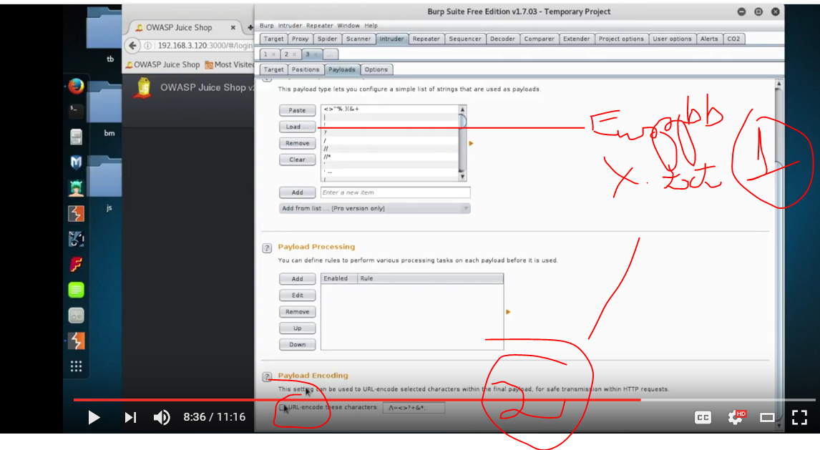
Task: Expand Add from list dropdown
Action: point(374,208)
